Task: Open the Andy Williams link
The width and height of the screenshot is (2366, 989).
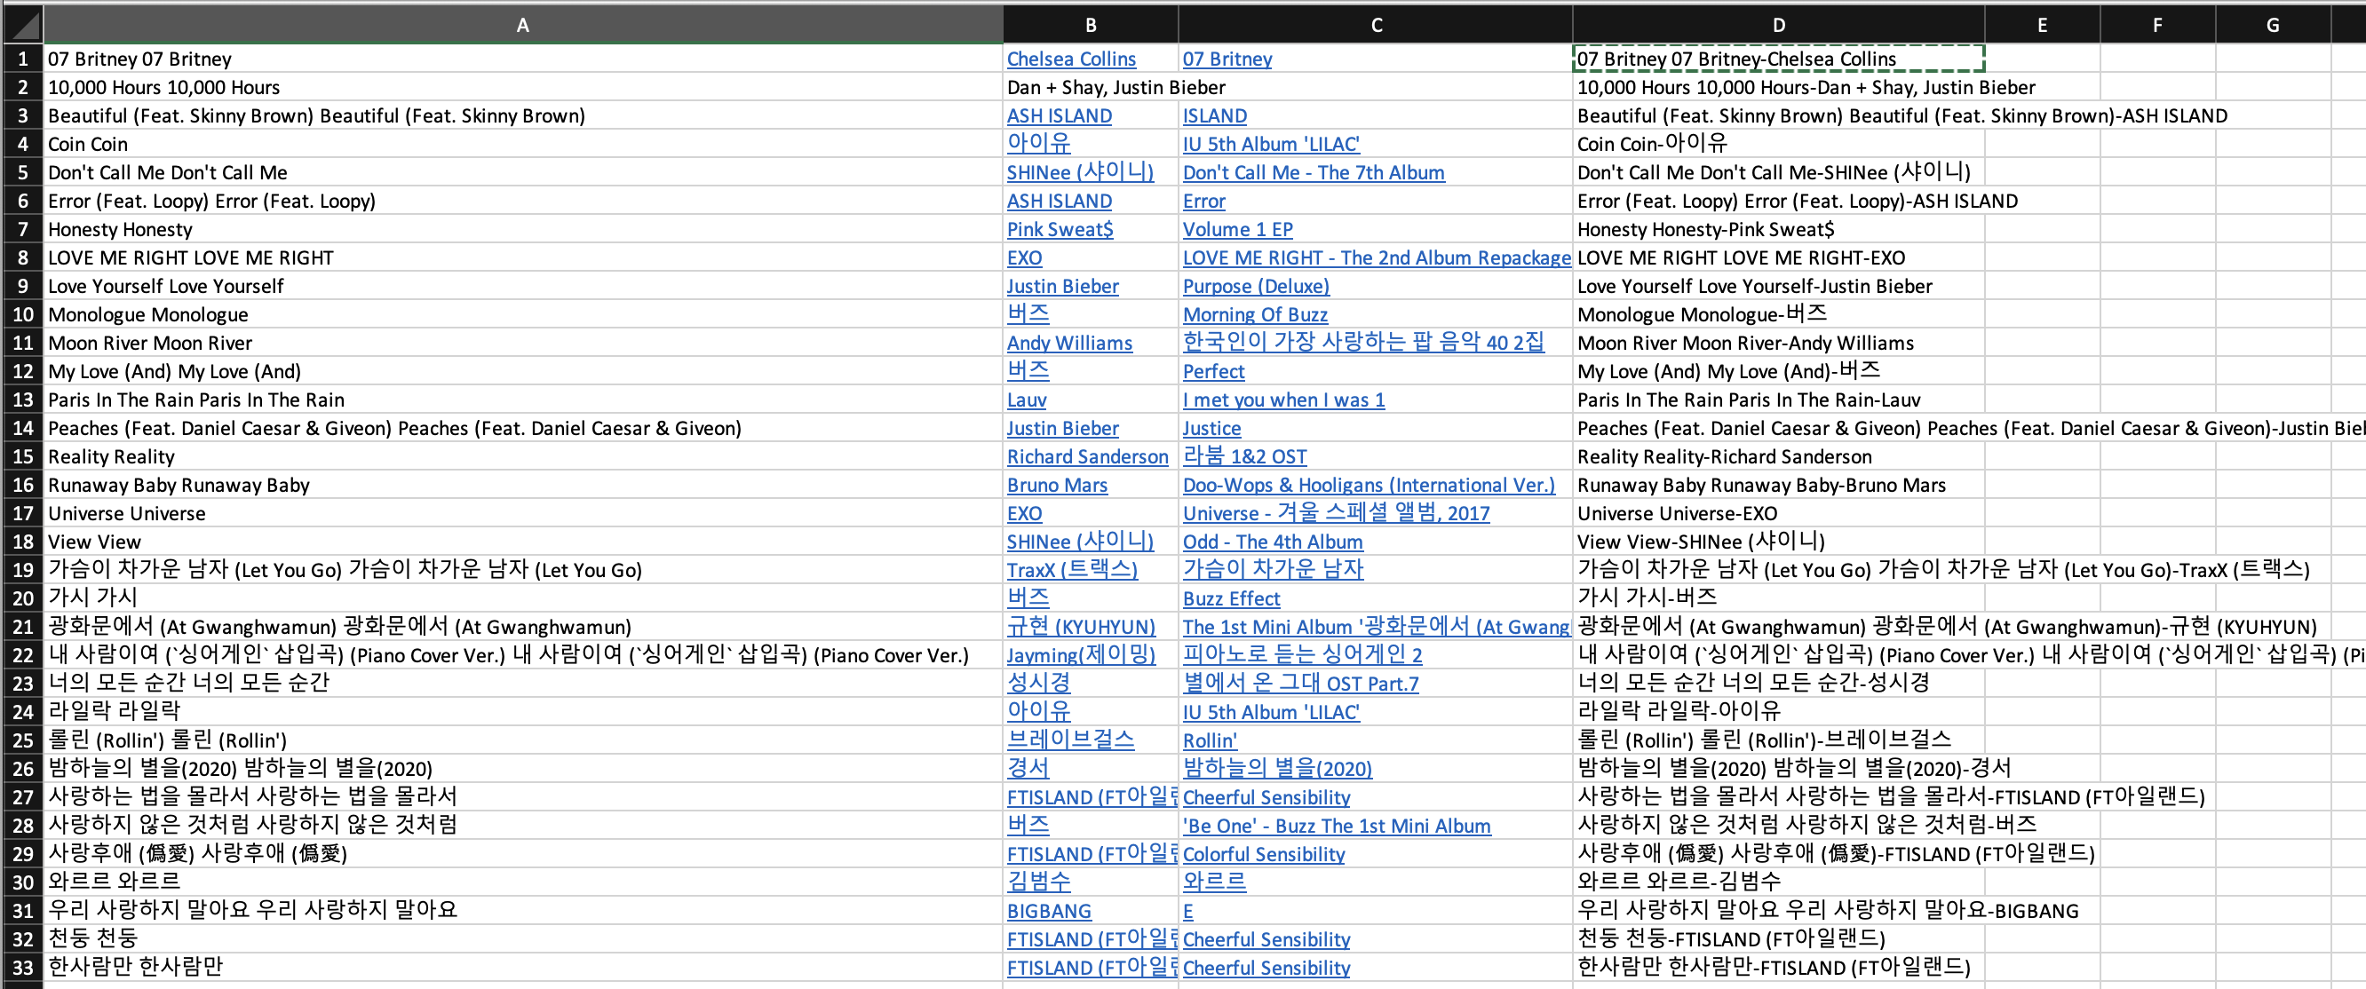Action: (x=1069, y=344)
